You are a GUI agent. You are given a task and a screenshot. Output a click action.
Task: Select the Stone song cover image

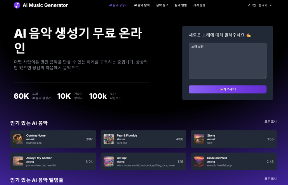click(199, 139)
